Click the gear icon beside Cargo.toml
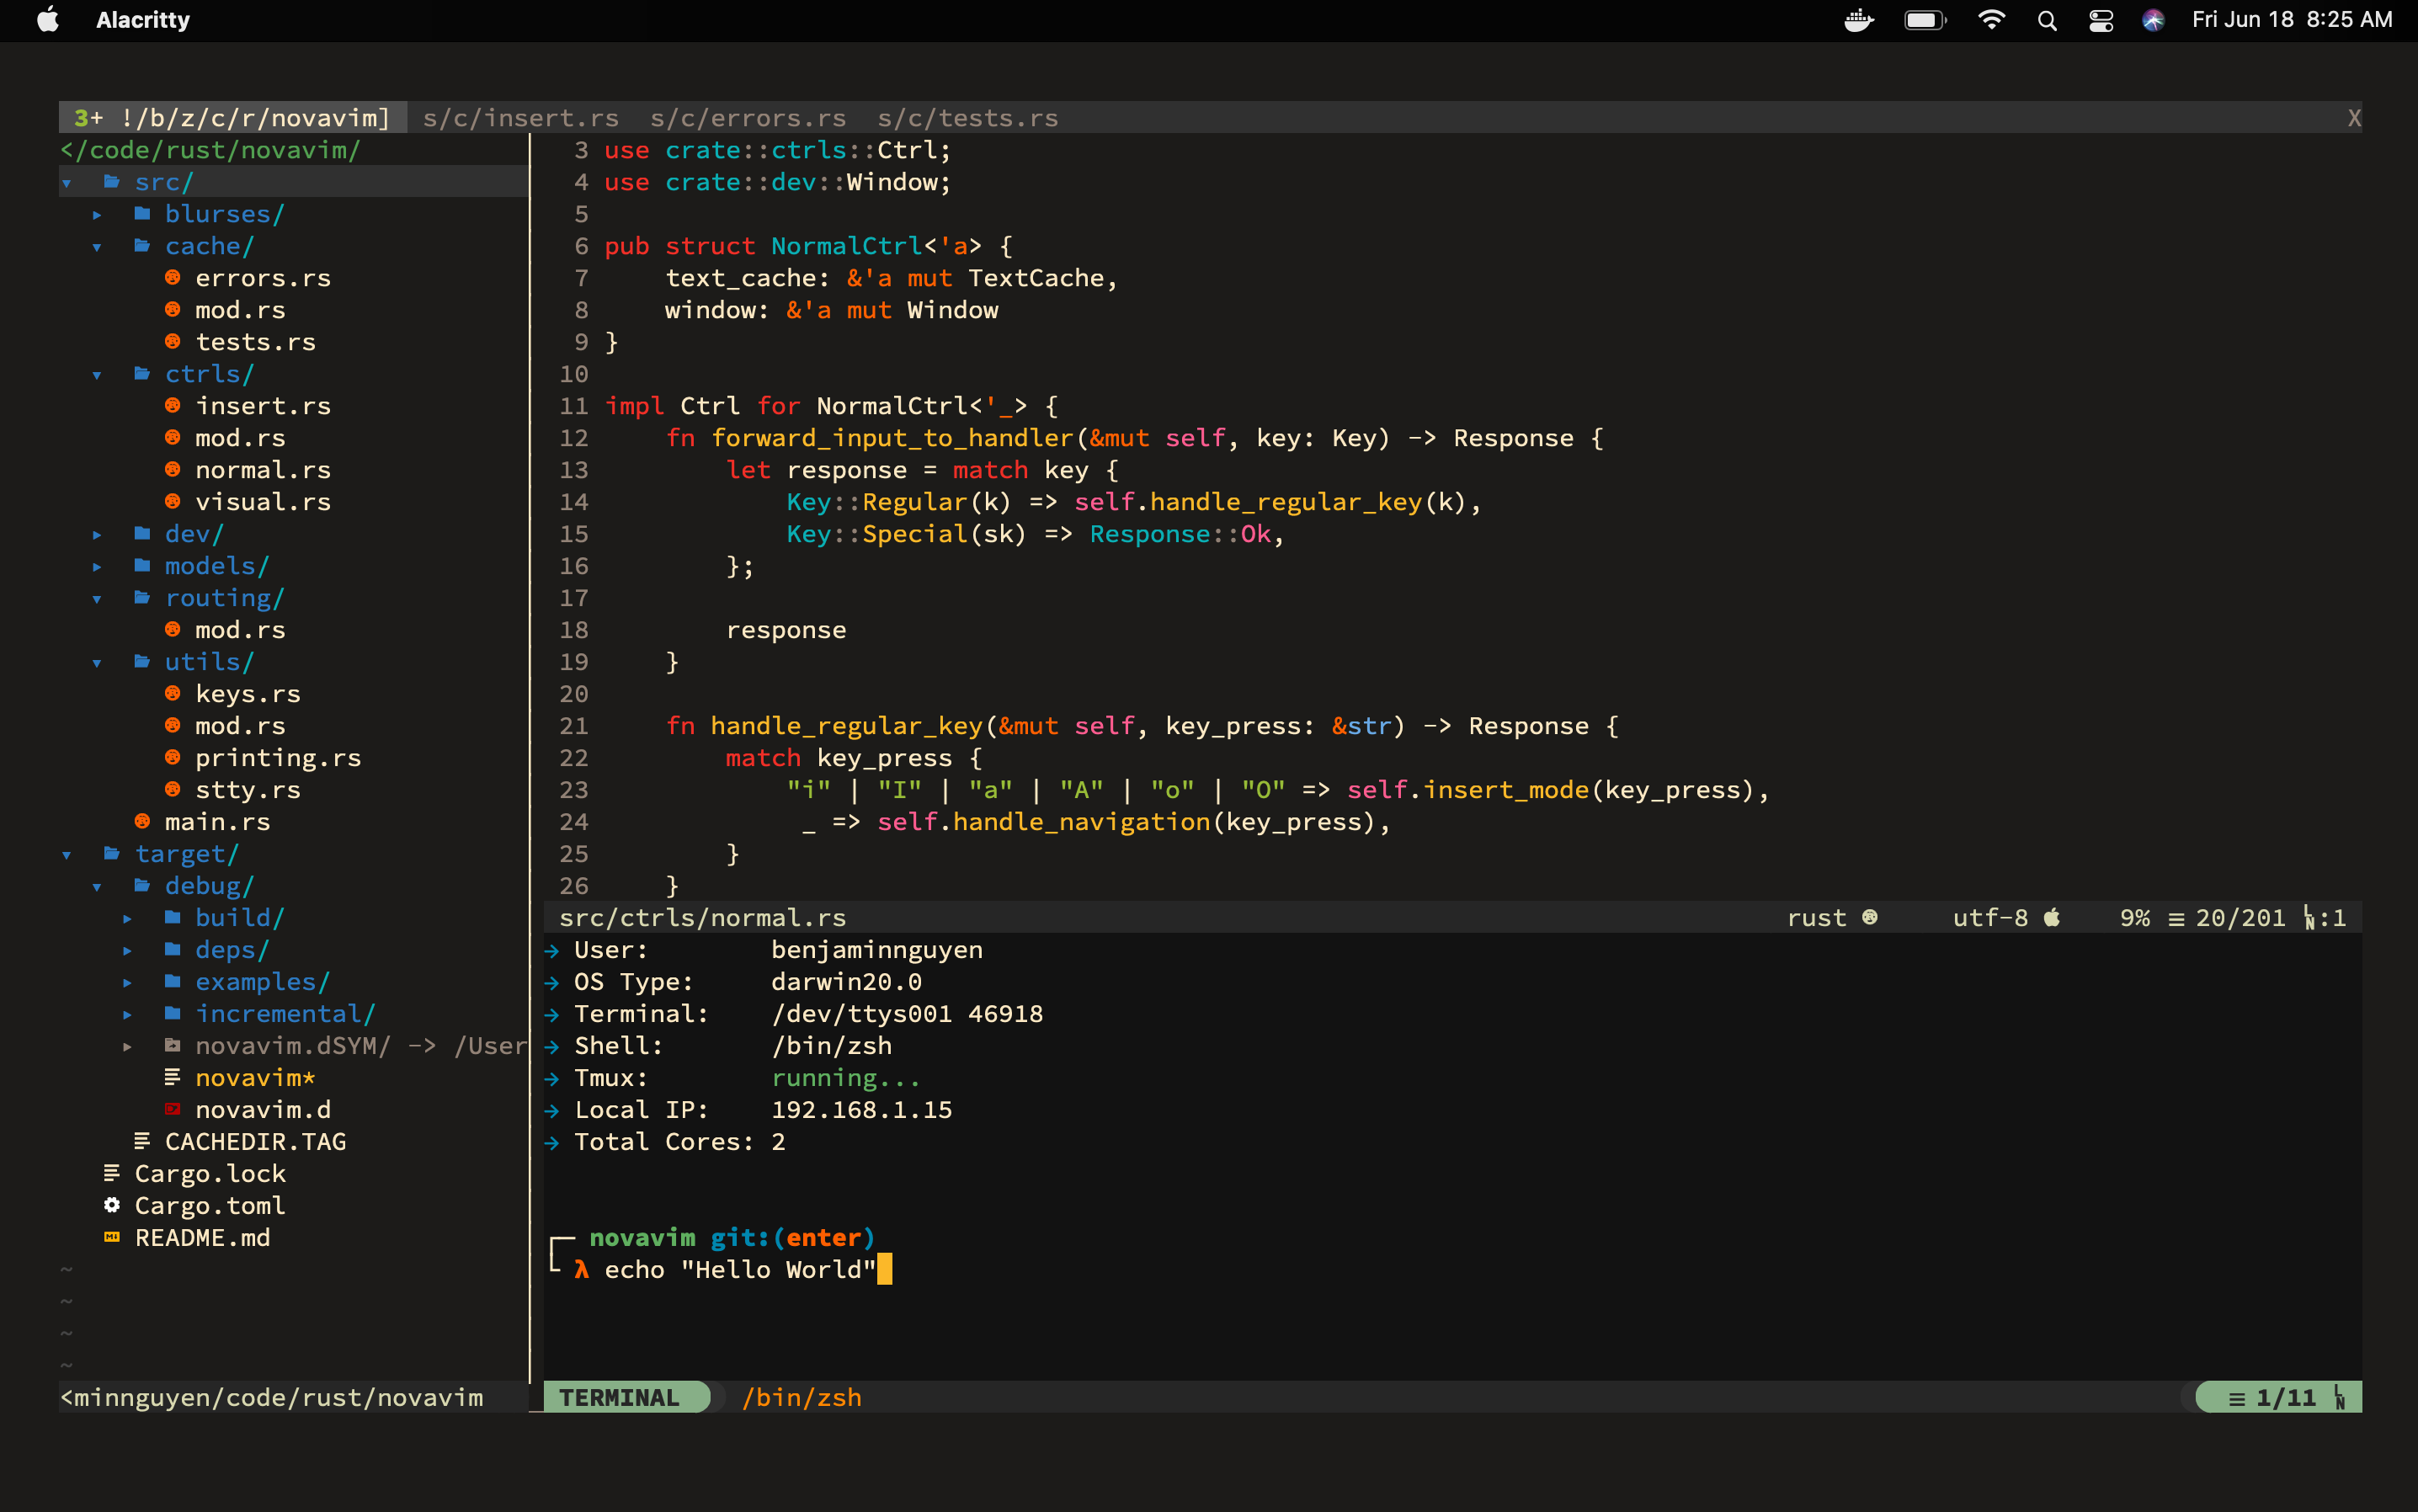 click(x=111, y=1205)
